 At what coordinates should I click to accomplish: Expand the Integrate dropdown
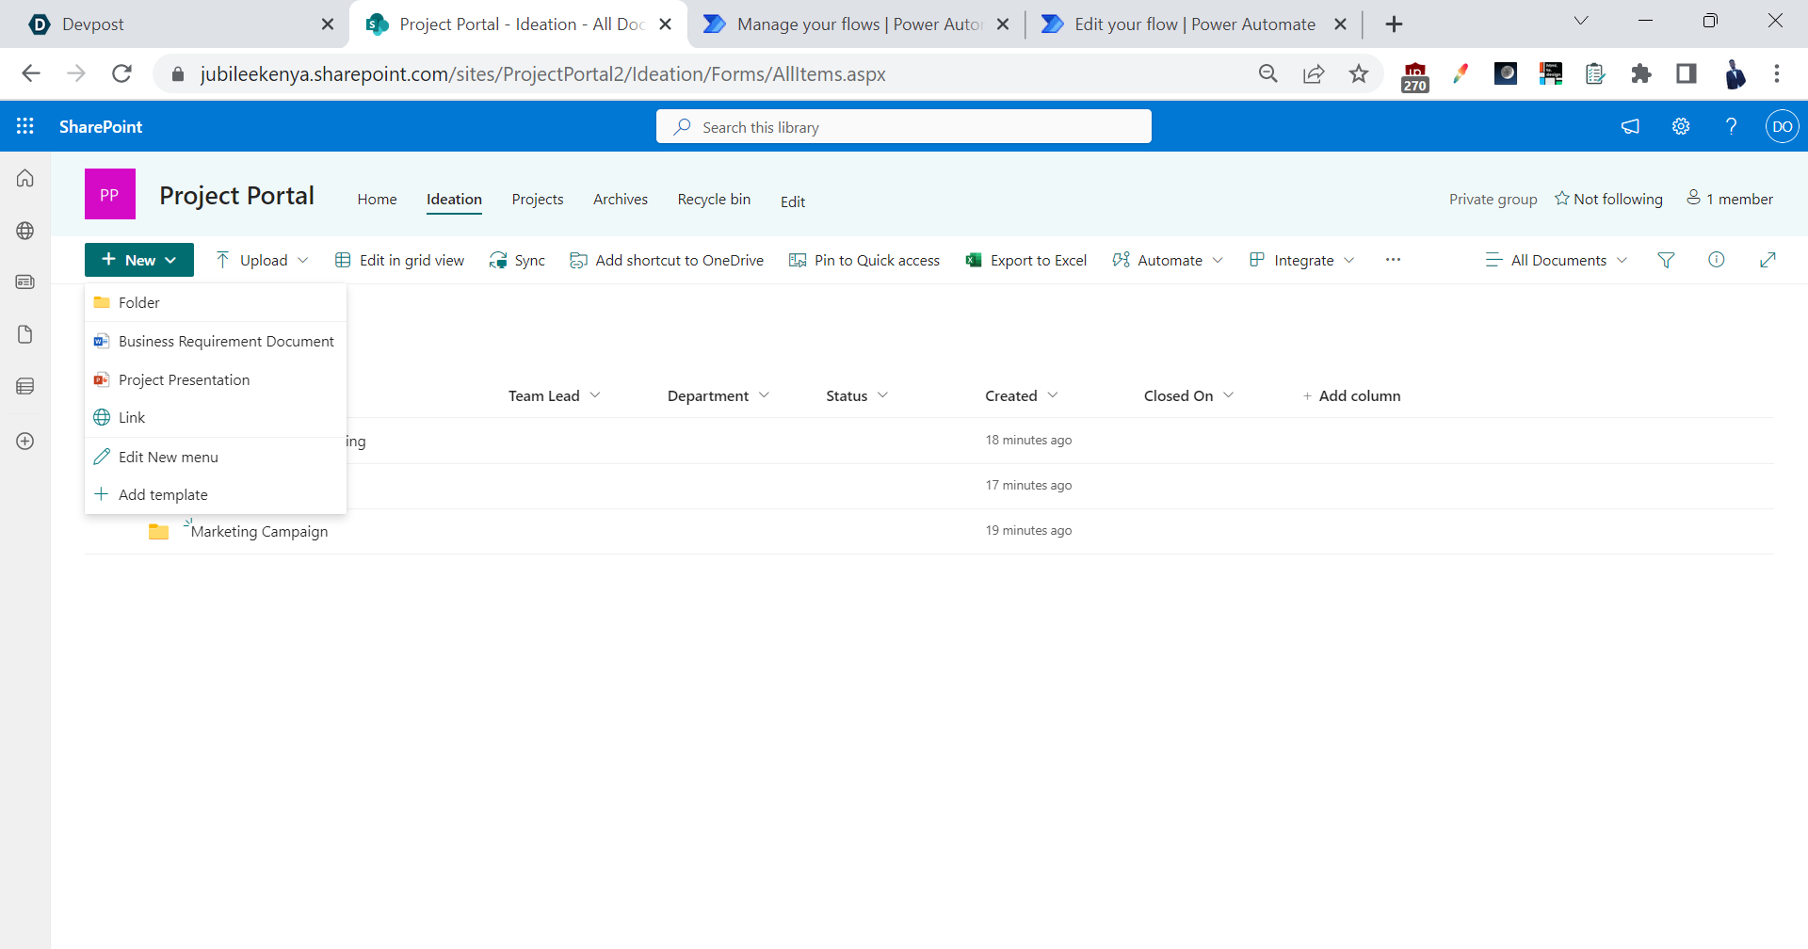coord(1302,260)
